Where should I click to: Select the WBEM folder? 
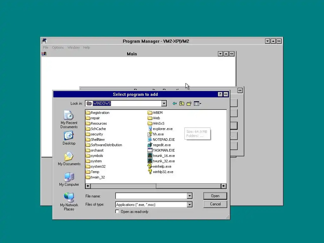pos(155,113)
